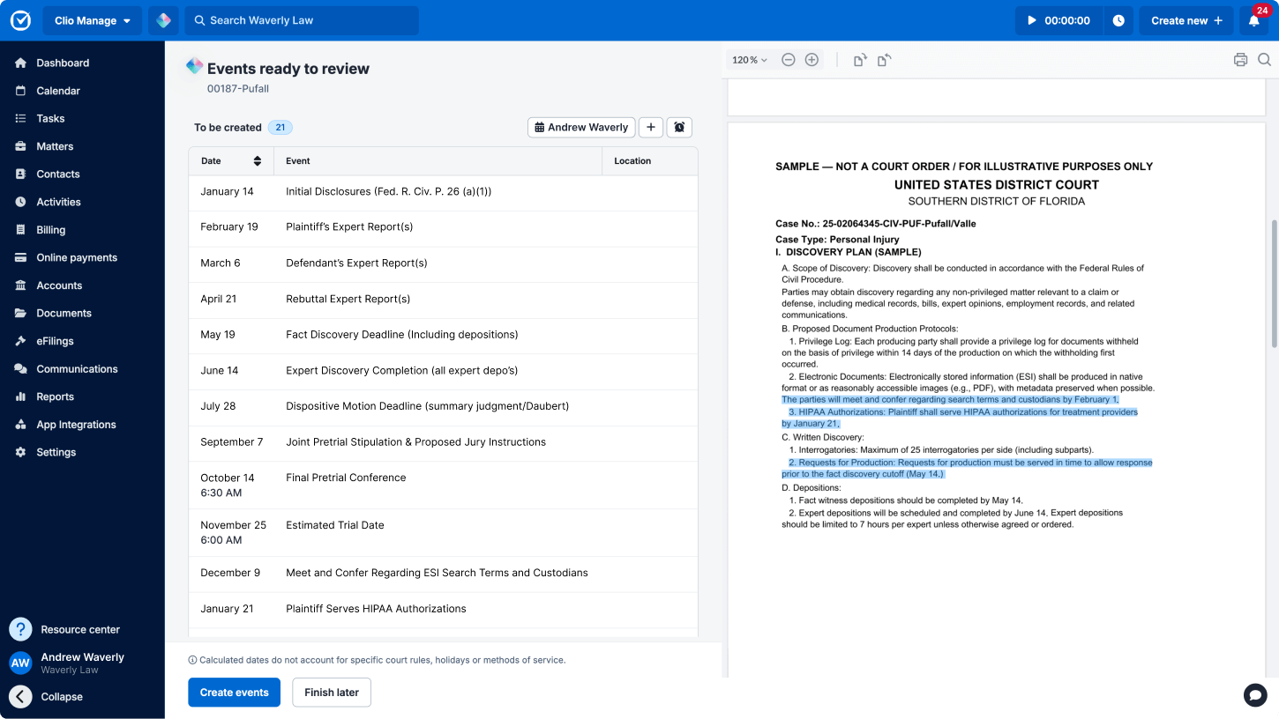
Task: Open the Clio Manage product switcher
Action: click(92, 20)
